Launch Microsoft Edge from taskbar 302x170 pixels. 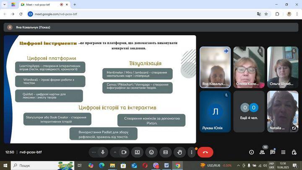(x=102, y=165)
